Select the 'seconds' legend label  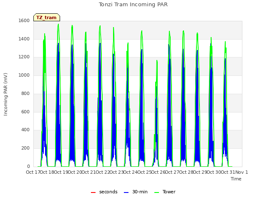[x=108, y=192]
